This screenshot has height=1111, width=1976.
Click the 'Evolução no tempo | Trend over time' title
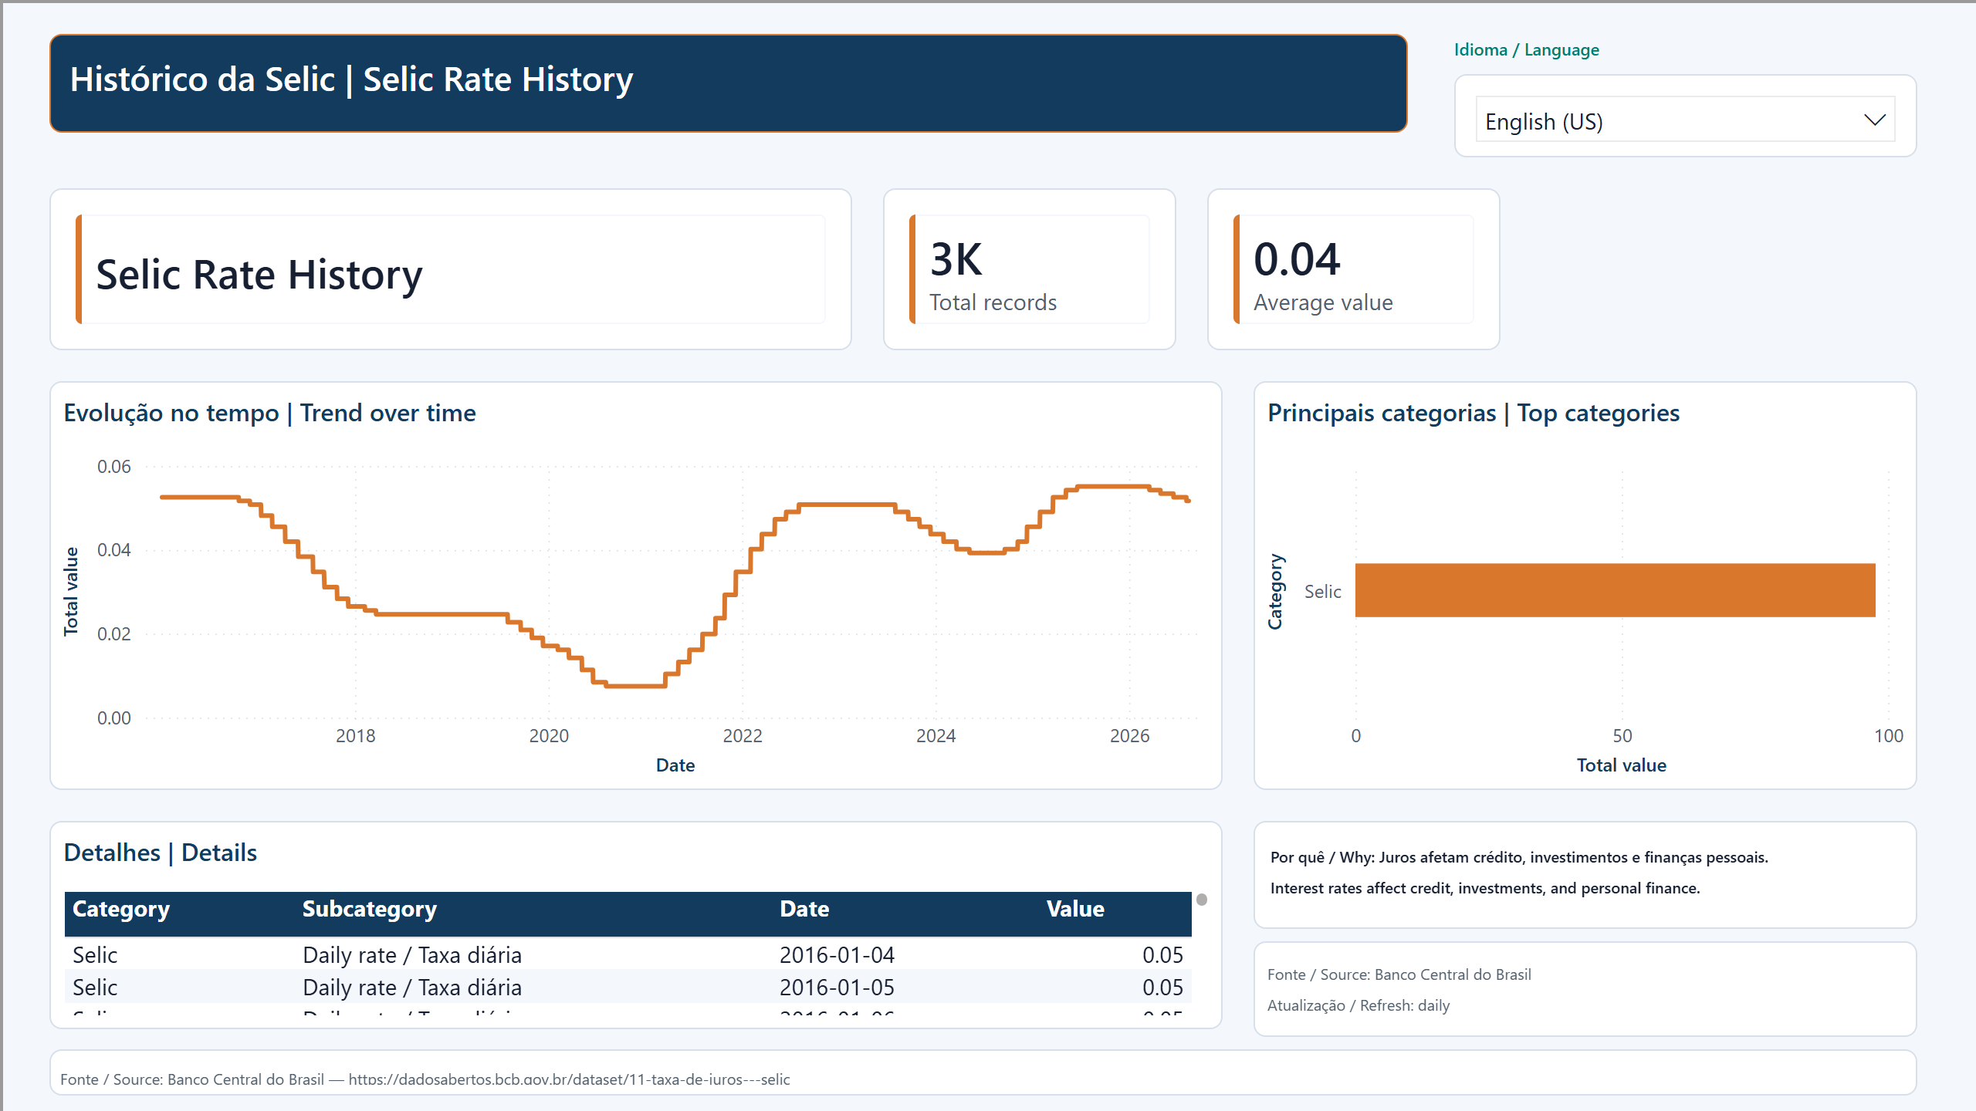click(x=269, y=413)
